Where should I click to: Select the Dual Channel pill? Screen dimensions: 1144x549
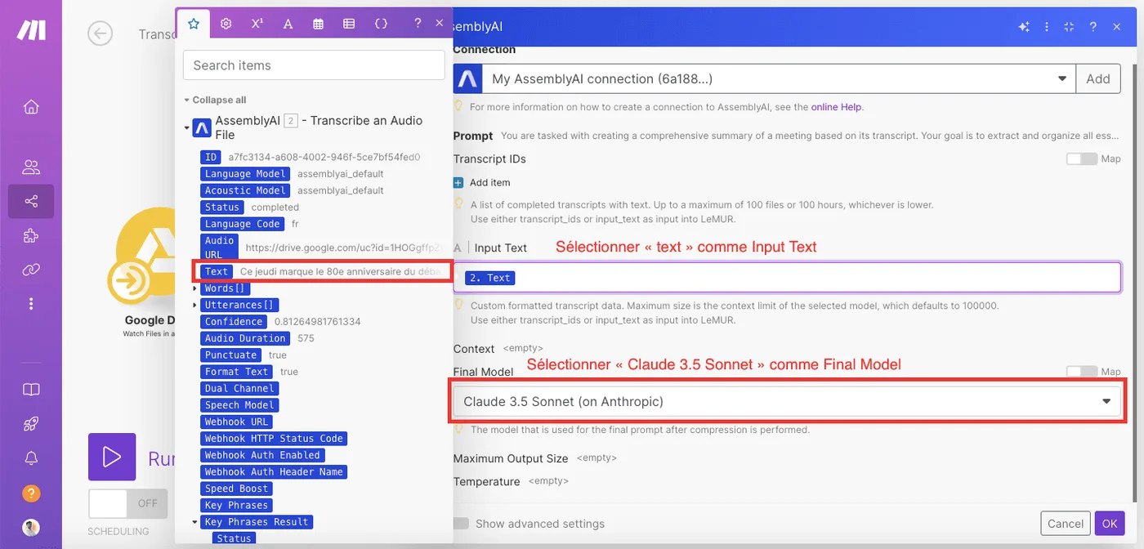click(239, 388)
